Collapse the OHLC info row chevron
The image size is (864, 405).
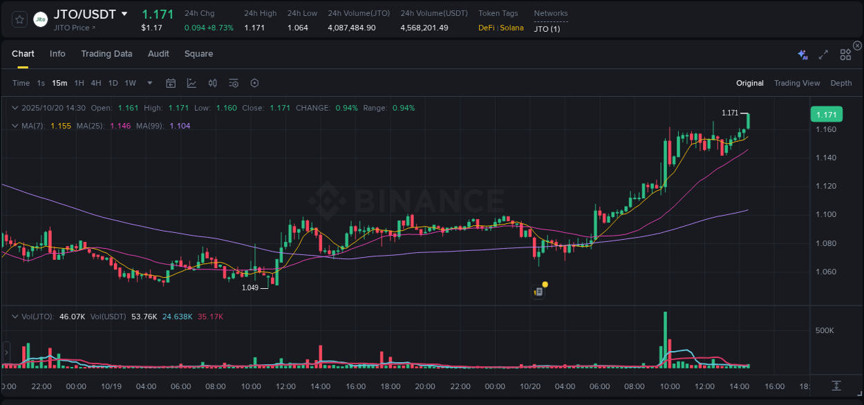click(x=15, y=108)
